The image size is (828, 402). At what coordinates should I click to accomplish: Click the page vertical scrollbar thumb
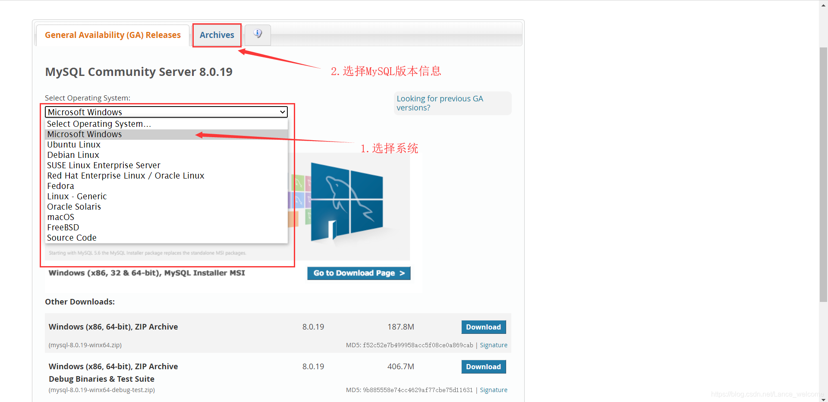coord(823,175)
